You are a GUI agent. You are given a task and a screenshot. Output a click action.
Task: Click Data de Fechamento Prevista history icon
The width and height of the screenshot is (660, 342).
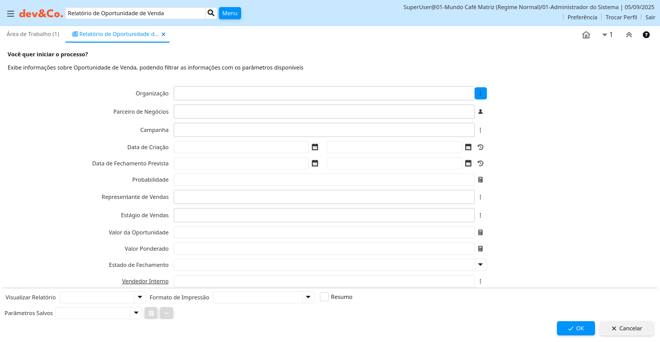coord(480,163)
